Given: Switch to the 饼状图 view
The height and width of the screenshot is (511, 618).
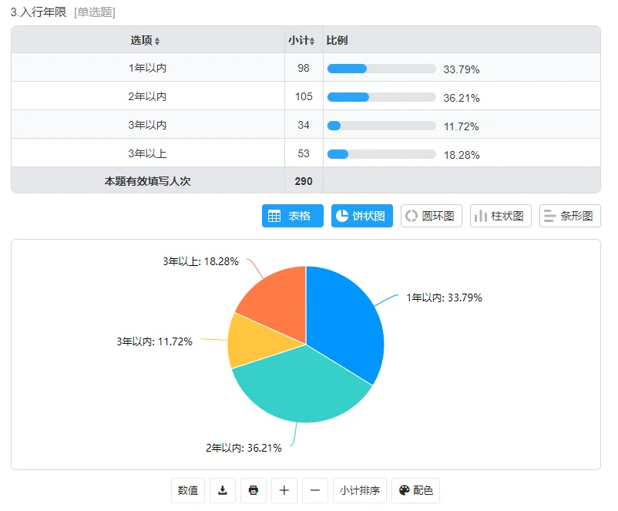Looking at the screenshot, I should (x=362, y=216).
